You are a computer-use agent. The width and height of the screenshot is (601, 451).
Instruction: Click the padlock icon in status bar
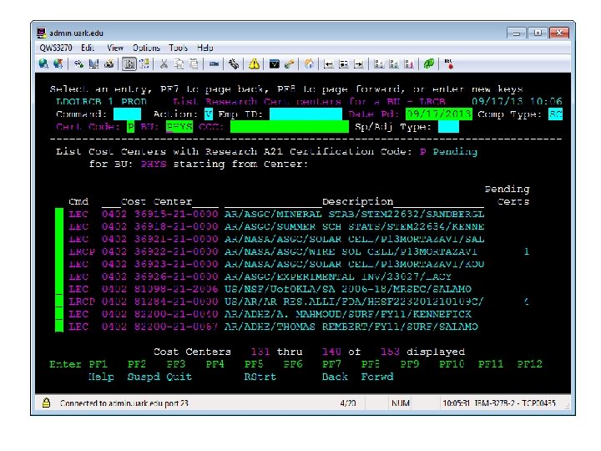point(46,403)
